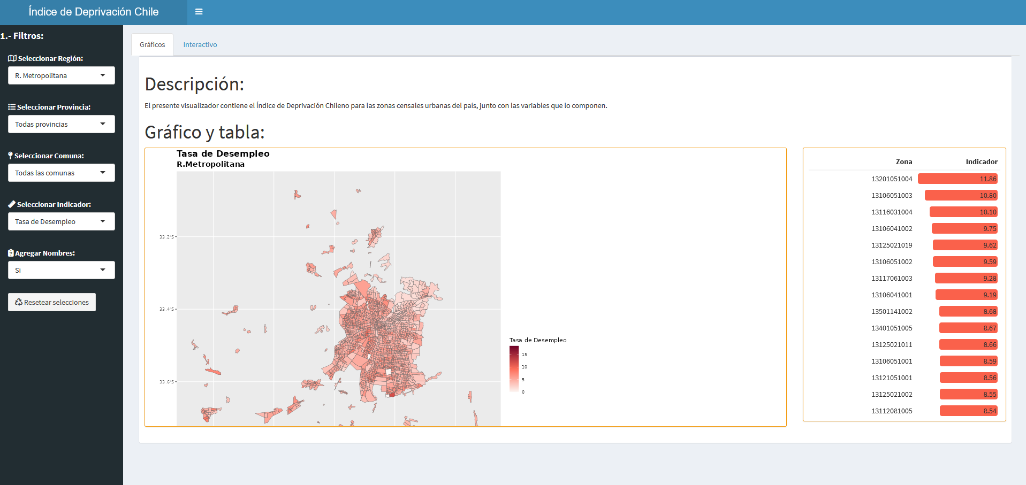Click the Tasa de Desempleo color legend gradient
Image resolution: width=1026 pixels, height=485 pixels.
(514, 369)
